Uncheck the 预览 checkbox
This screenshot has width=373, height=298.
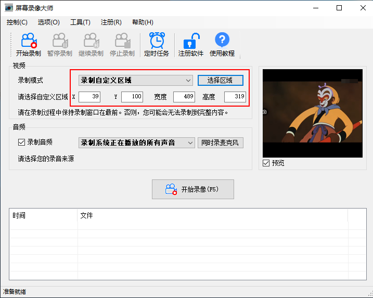pyautogui.click(x=266, y=163)
